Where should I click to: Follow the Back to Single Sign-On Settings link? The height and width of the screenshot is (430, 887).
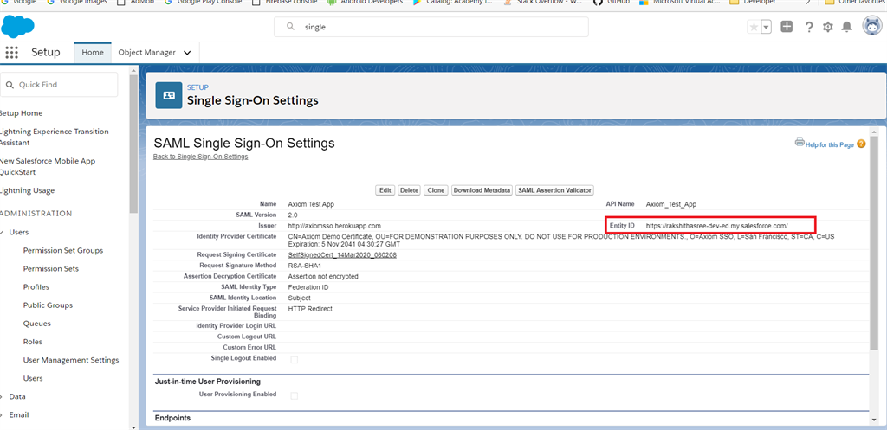(200, 157)
